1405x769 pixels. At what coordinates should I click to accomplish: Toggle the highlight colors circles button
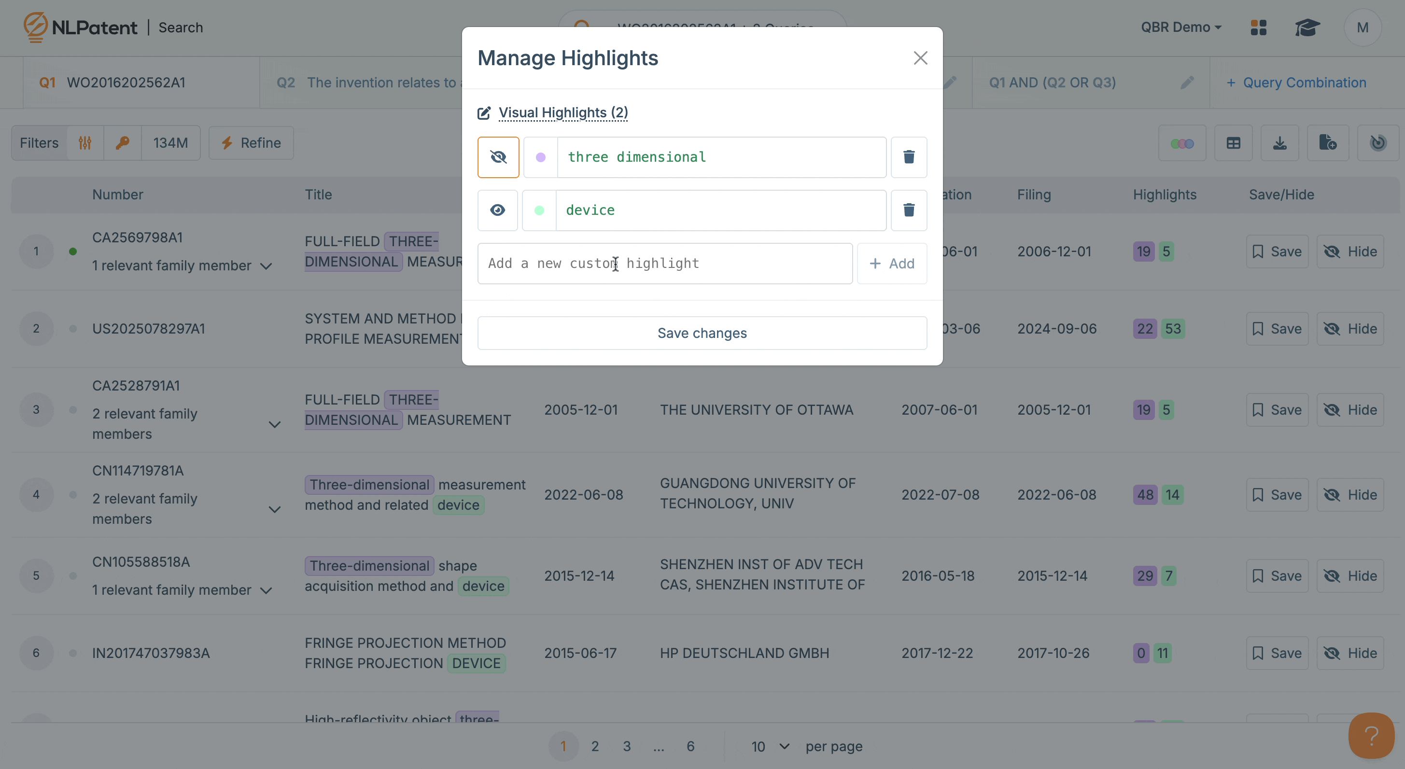click(x=1182, y=143)
